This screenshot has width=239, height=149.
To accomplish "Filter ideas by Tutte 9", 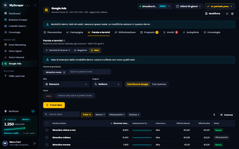I will pos(87,115).
